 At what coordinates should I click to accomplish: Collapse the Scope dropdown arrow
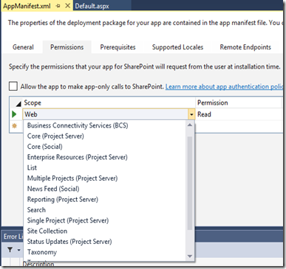[x=191, y=114]
